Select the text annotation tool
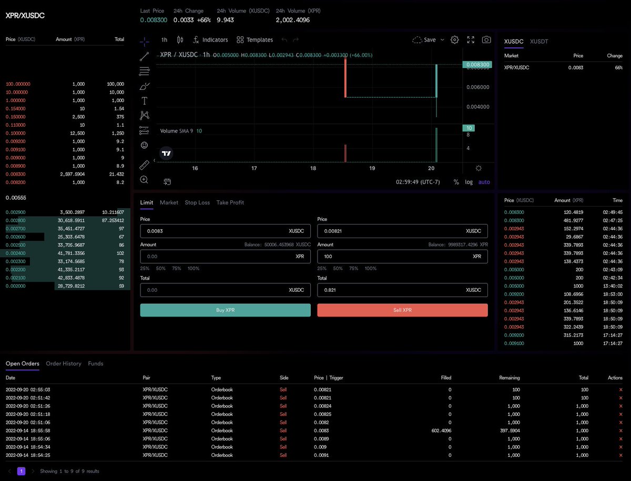Image resolution: width=631 pixels, height=481 pixels. (145, 100)
